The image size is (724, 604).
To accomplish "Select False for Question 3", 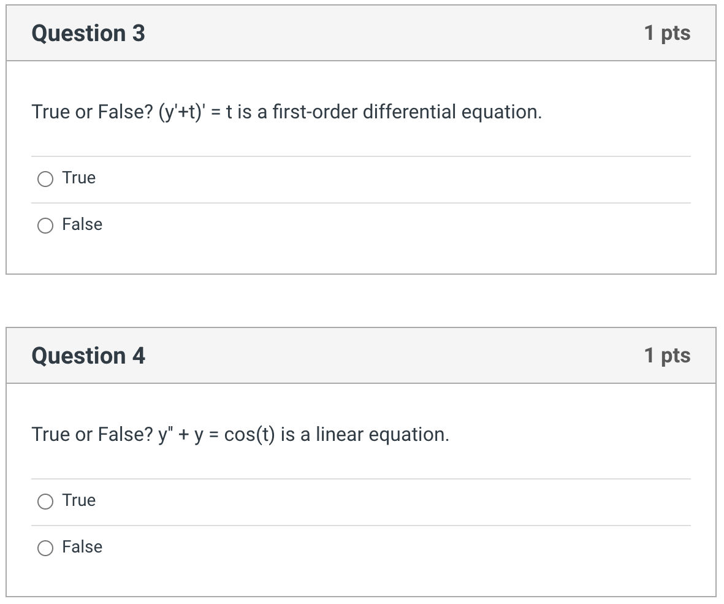I will tap(44, 226).
